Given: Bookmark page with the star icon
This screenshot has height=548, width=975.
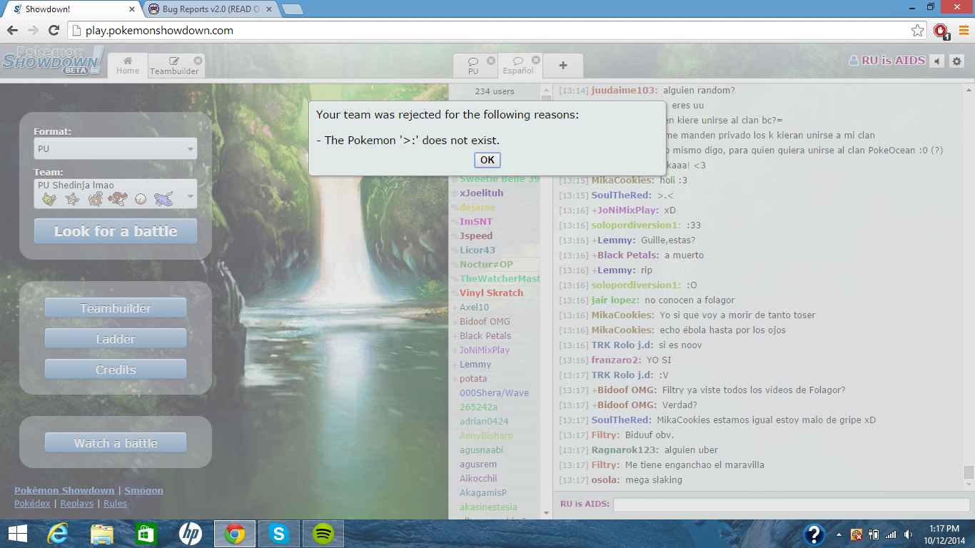Looking at the screenshot, I should pyautogui.click(x=918, y=31).
